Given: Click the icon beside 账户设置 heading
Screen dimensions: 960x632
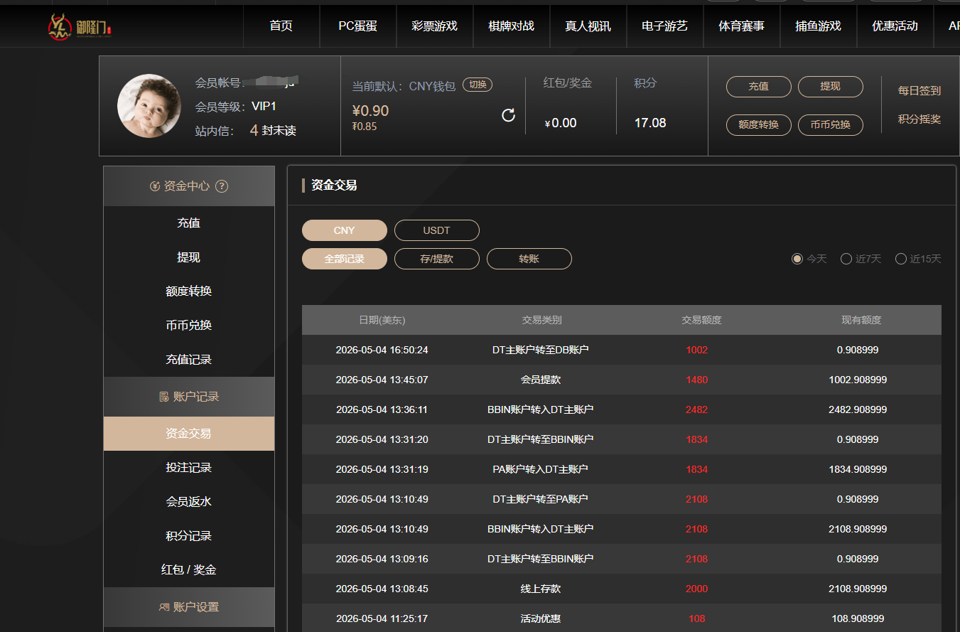Looking at the screenshot, I should point(164,607).
